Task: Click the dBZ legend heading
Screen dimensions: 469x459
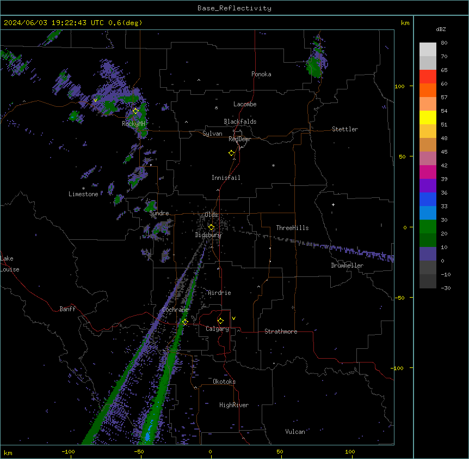Action: click(x=441, y=29)
